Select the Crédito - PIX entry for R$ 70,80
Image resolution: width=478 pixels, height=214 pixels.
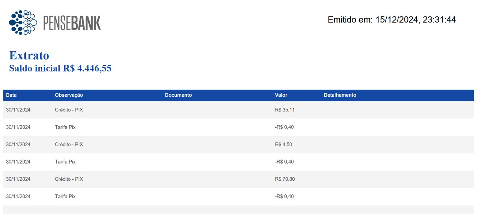69,179
